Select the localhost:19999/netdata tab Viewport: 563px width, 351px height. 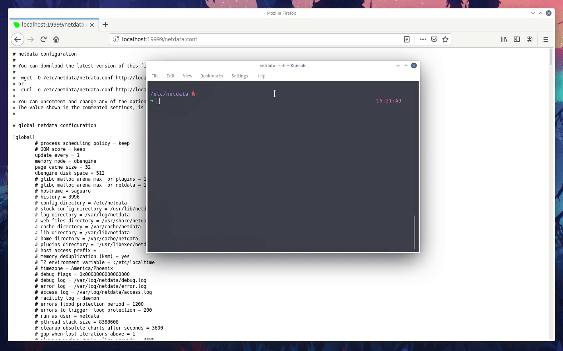coord(54,25)
